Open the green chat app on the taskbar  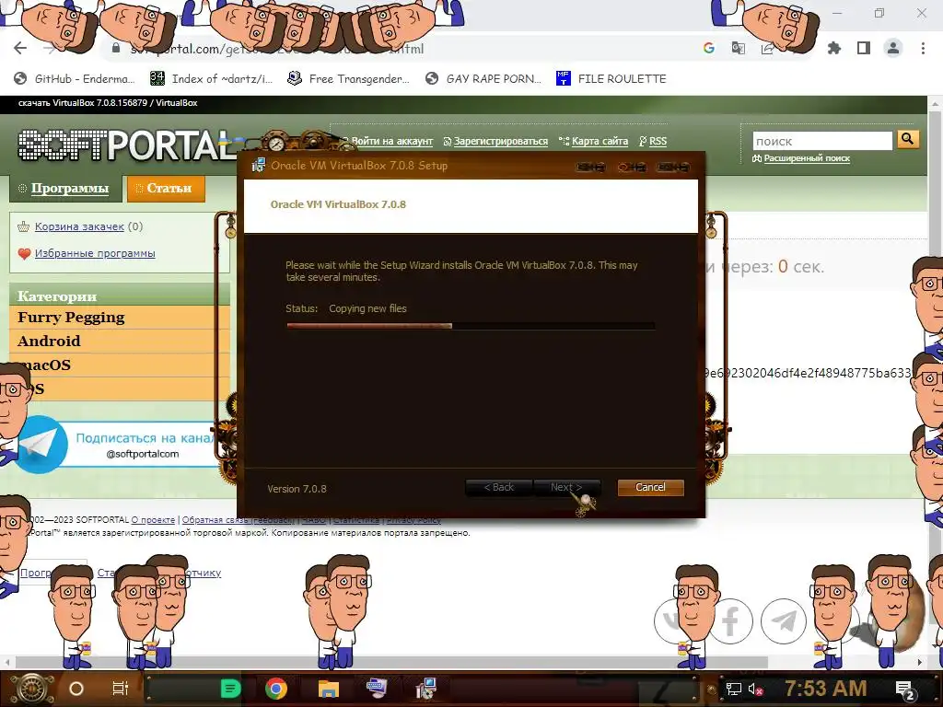point(231,689)
